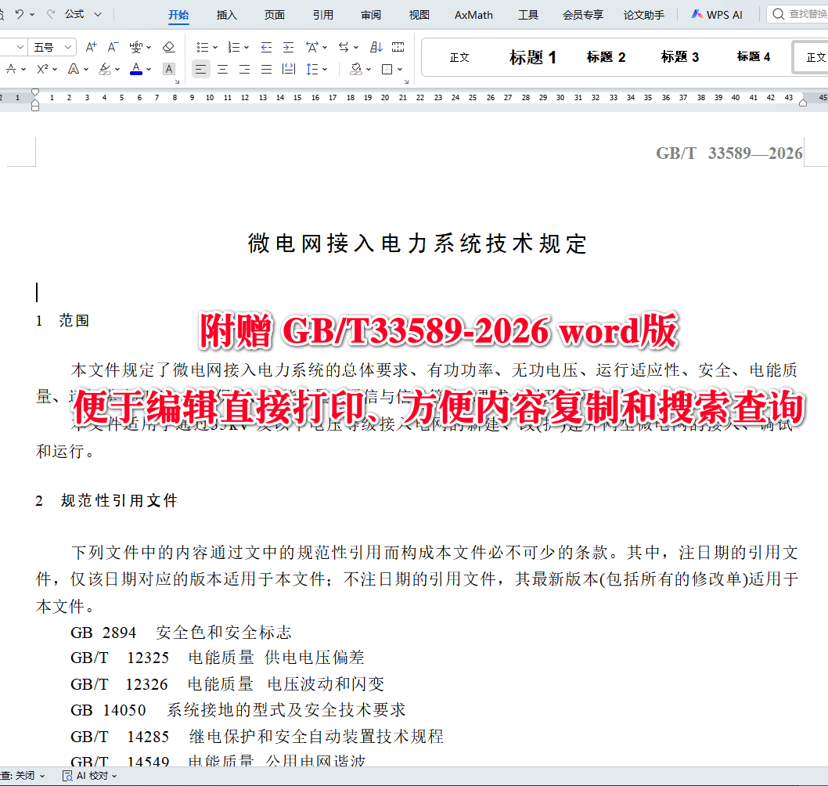Screen dimensions: 828x786
Task: Open the 工具 ribbon tab
Action: pyautogui.click(x=528, y=15)
